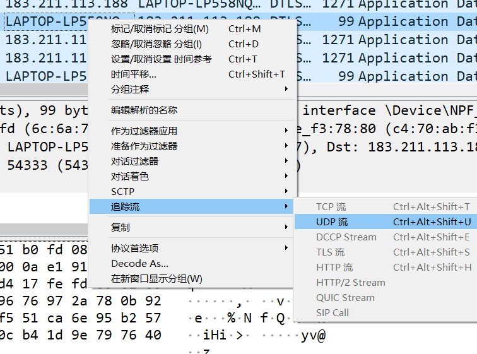477x354 pixels.
Task: Expand the 分组注释 submenu
Action: click(191, 90)
